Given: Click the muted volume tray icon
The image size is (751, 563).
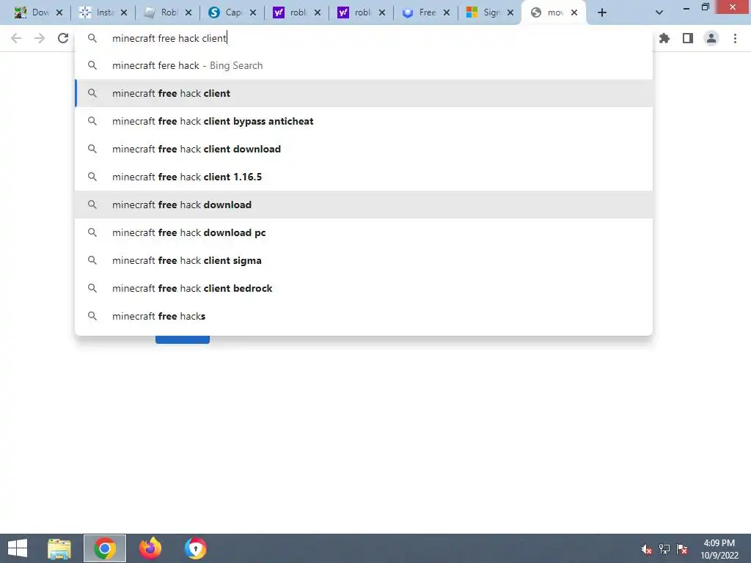Looking at the screenshot, I should click(647, 549).
